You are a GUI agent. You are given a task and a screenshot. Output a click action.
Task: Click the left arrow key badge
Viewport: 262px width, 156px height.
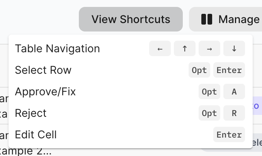coord(160,49)
